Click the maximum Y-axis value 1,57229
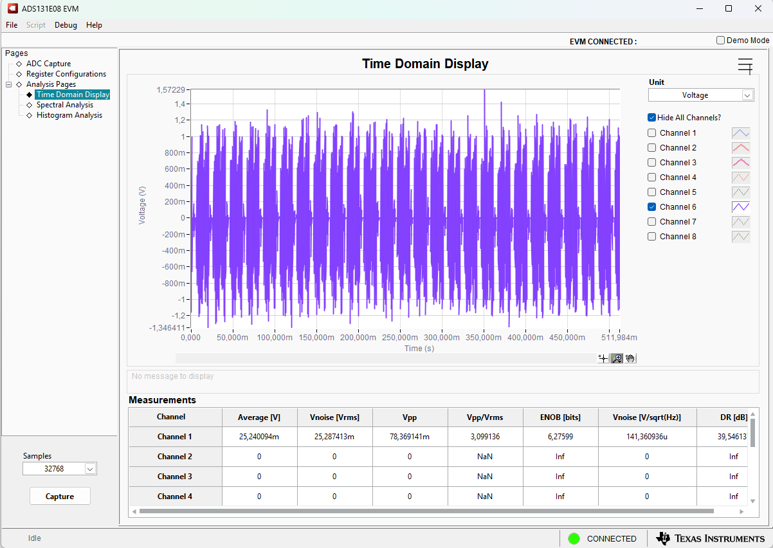This screenshot has height=548, width=773. pyautogui.click(x=171, y=90)
